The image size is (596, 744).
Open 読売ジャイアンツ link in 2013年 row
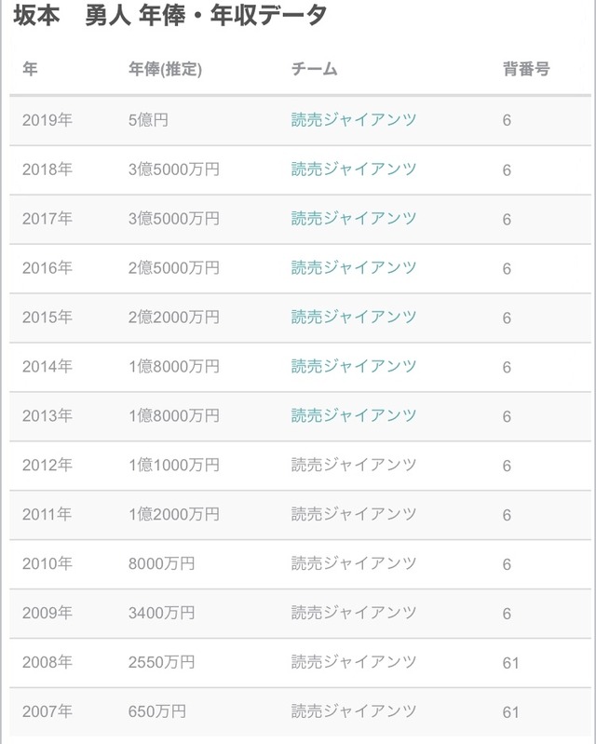pos(354,415)
